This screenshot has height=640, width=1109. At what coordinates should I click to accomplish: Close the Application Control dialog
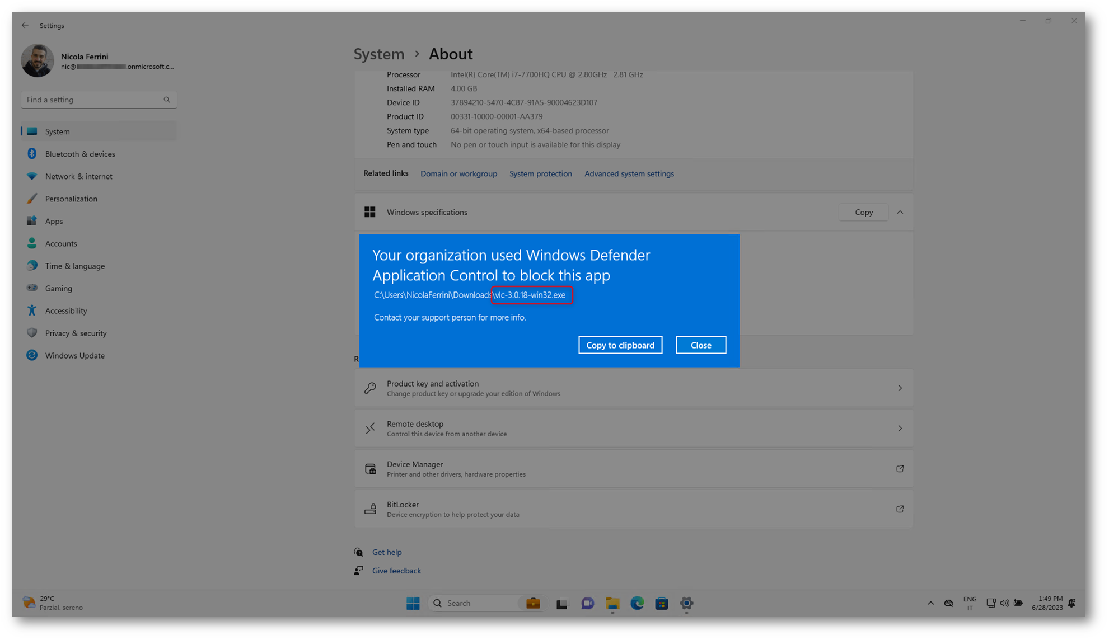pos(701,345)
